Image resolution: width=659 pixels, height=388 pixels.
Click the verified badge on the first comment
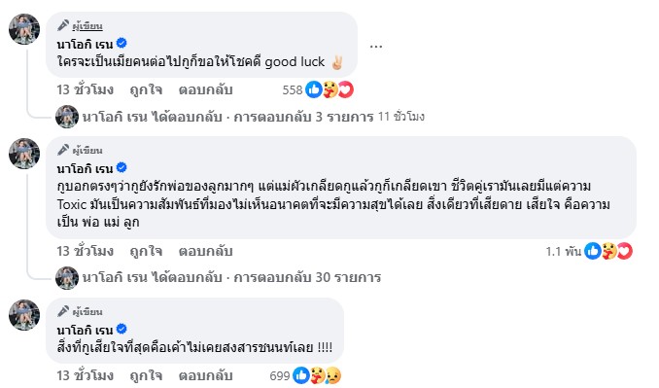tap(121, 43)
